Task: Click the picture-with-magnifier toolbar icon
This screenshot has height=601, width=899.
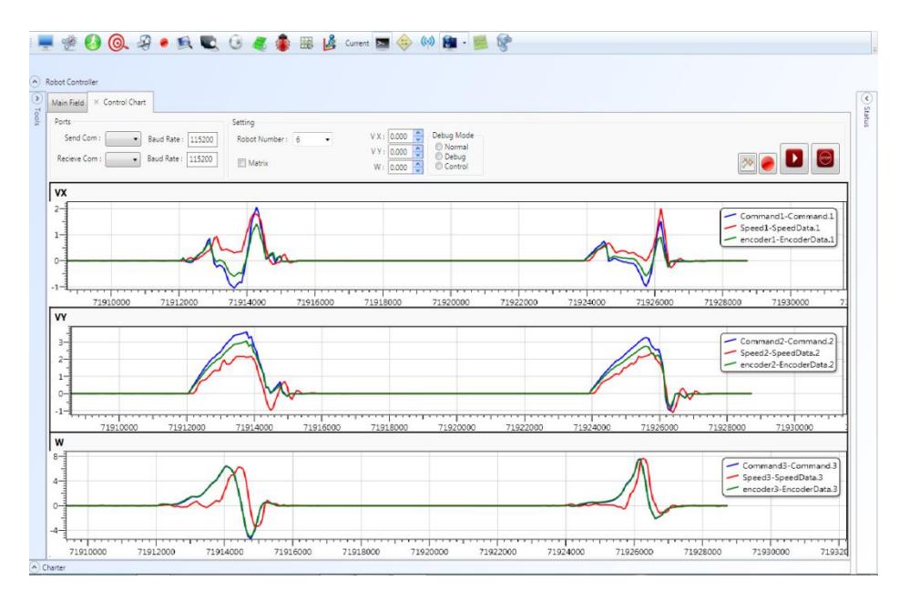Action: 185,43
